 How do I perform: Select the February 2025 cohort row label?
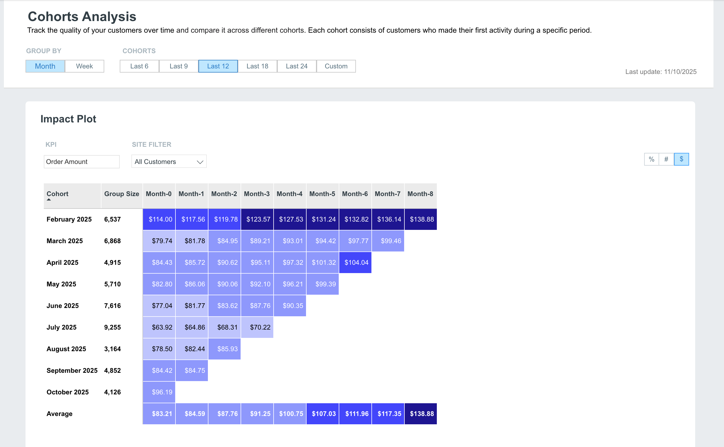point(69,219)
